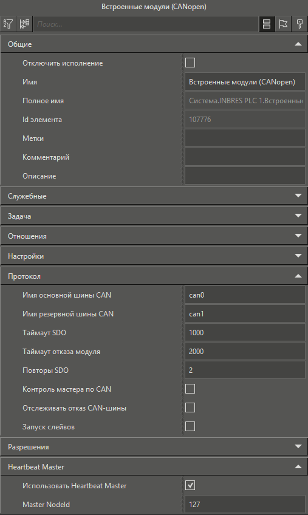This screenshot has height=515, width=308.
Task: Click the "Комментарий" input field
Action: [245, 157]
